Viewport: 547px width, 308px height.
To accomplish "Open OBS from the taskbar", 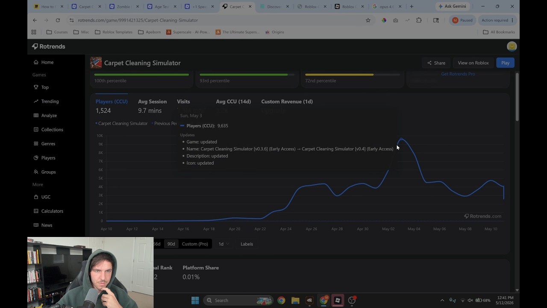I will tap(352, 300).
